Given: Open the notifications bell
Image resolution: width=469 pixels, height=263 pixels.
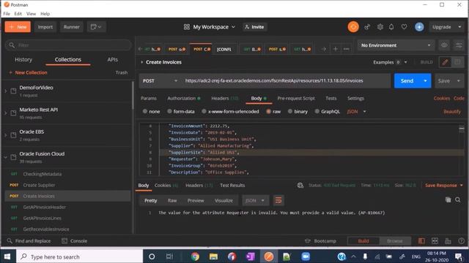Looking at the screenshot, I should tap(391, 27).
